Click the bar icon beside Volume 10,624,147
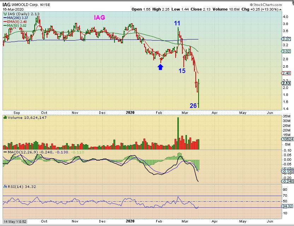 click(5, 117)
